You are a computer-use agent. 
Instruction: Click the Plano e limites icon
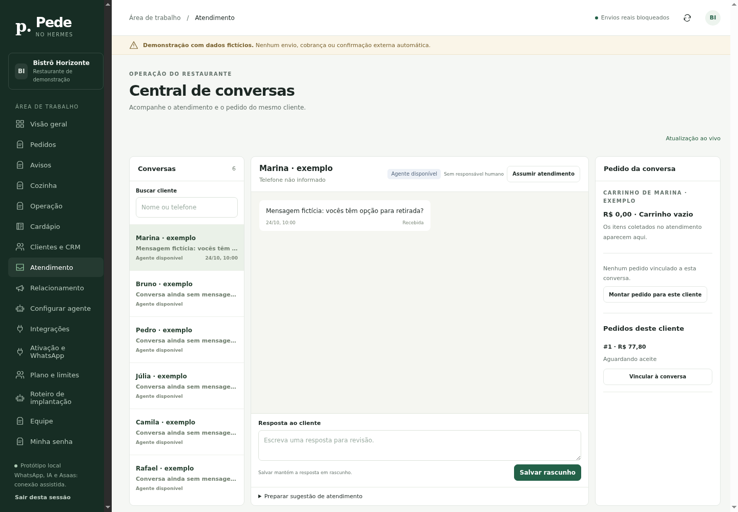(20, 375)
